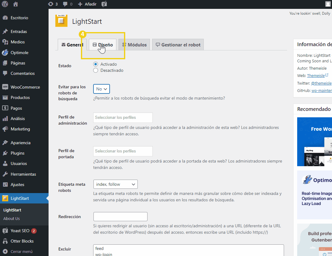Switch to Gestionar el robot tab

178,45
